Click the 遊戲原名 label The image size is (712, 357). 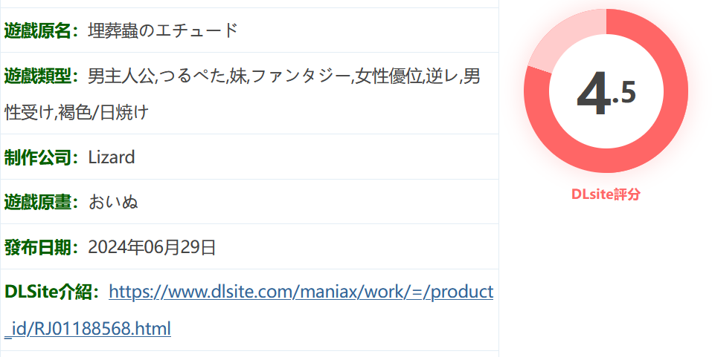pos(38,31)
